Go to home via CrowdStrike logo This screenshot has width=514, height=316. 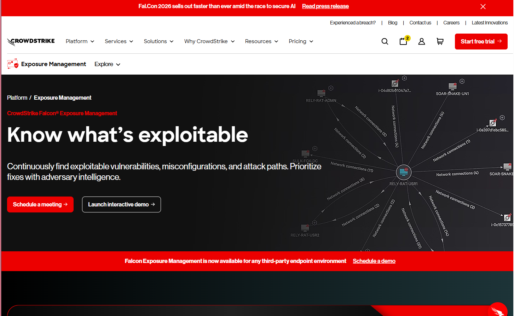[x=31, y=42]
